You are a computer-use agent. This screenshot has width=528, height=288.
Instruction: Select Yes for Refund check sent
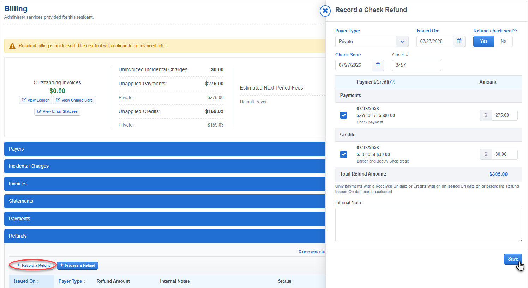pyautogui.click(x=484, y=41)
